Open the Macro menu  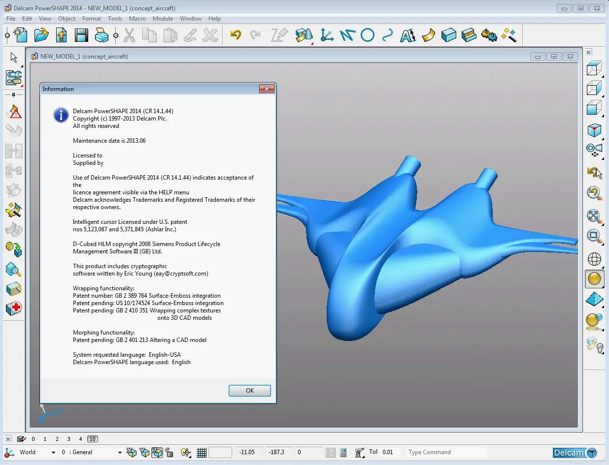(x=137, y=19)
